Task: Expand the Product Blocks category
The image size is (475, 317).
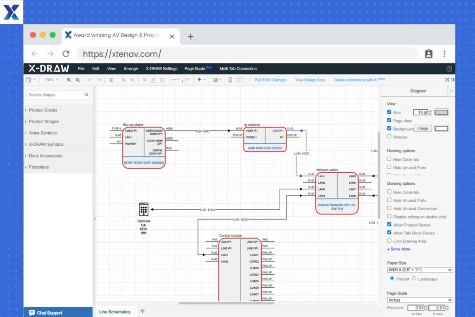Action: [x=43, y=110]
